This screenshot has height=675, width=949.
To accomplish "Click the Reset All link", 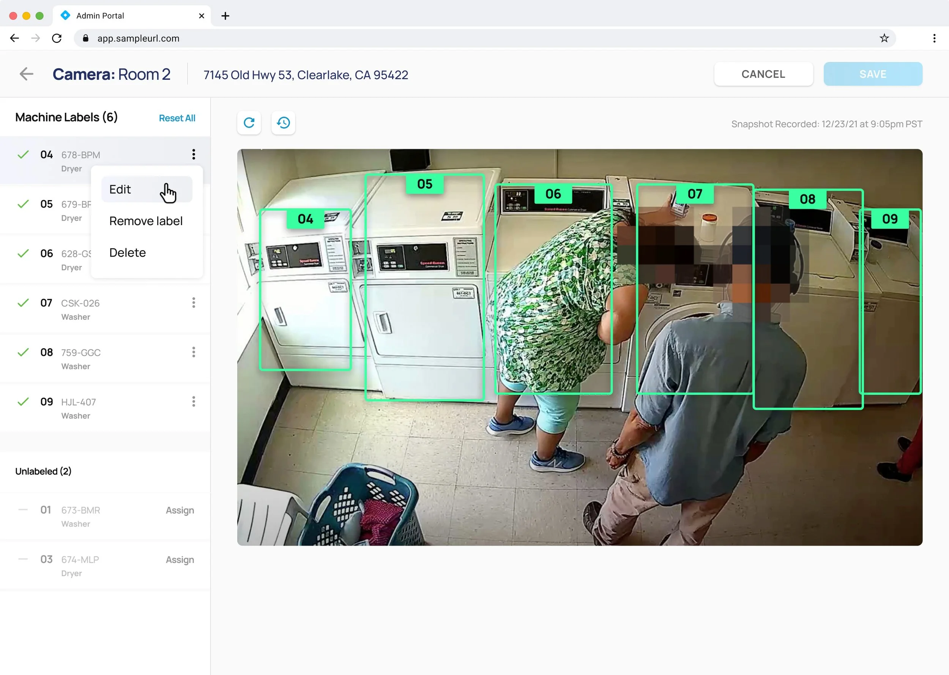I will [x=177, y=118].
